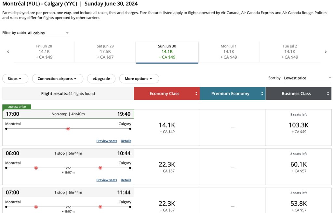Image resolution: width=333 pixels, height=213 pixels.
Task: Switch to the Mon Jul 1 date tab
Action: pyautogui.click(x=229, y=52)
